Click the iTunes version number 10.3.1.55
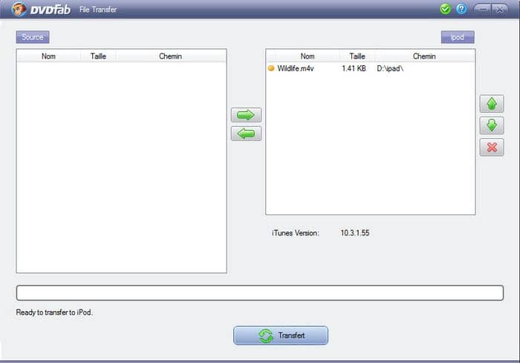This screenshot has height=363, width=520. 355,232
